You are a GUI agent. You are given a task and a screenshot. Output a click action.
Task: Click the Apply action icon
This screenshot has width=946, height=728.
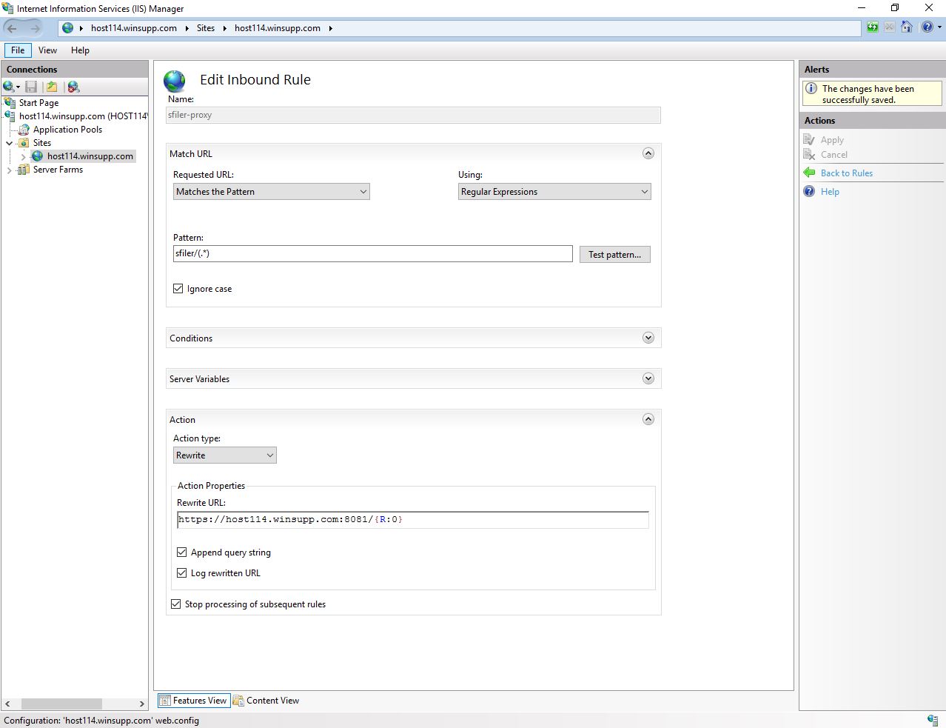point(809,139)
